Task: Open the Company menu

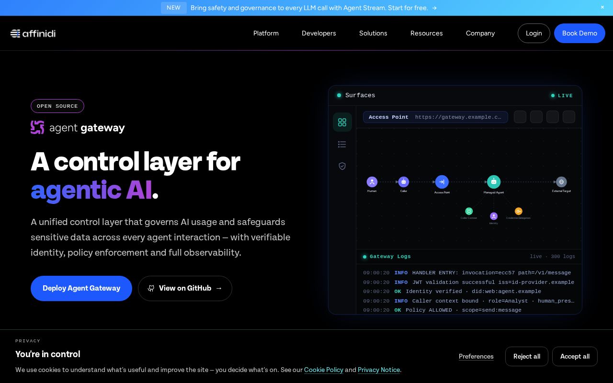Action: [x=480, y=33]
